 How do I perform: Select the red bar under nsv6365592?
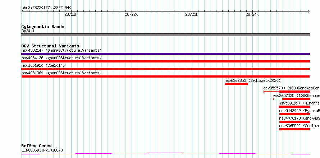click(295, 129)
